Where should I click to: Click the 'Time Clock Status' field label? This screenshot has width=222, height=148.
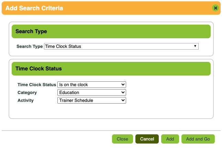(x=36, y=85)
